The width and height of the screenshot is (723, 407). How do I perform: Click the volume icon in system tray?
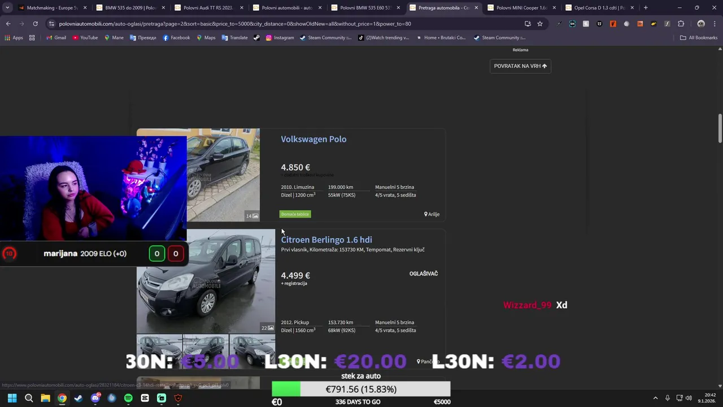pyautogui.click(x=689, y=398)
